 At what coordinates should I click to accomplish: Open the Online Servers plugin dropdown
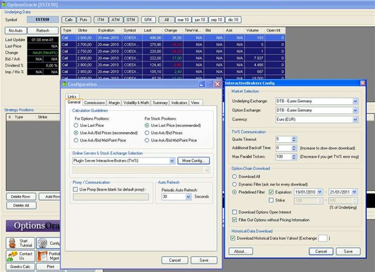pyautogui.click(x=172, y=160)
